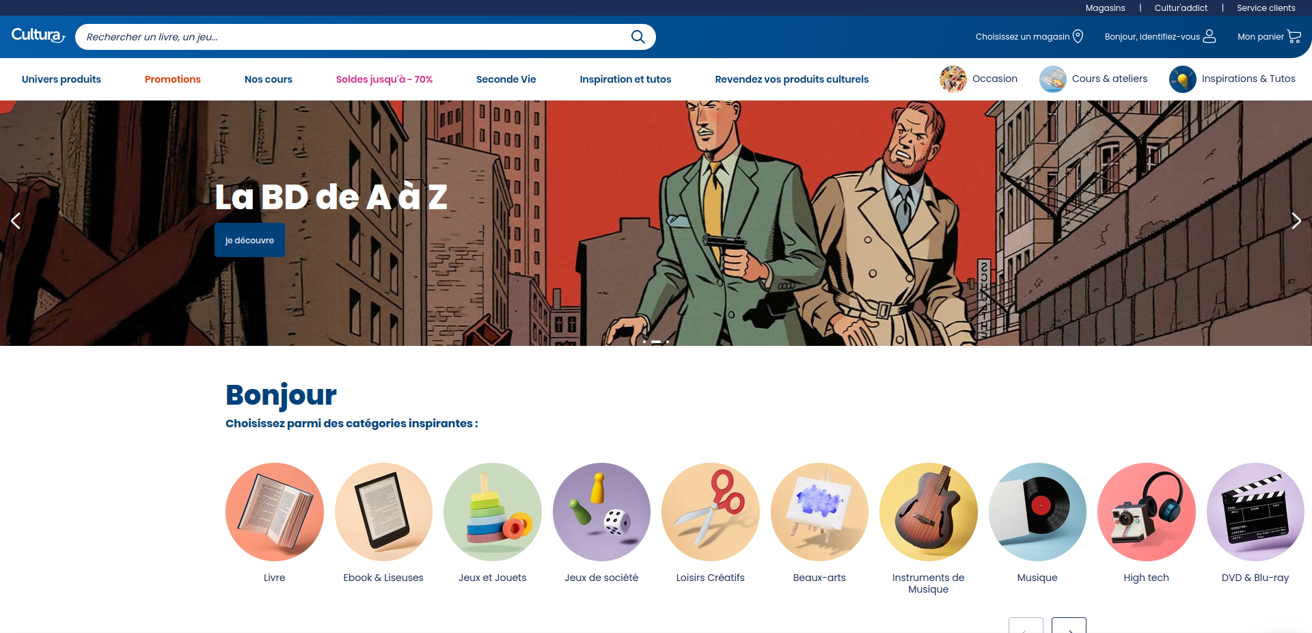Viewport: 1312px width, 633px height.
Task: Click the Cultura logo
Action: 38,35
